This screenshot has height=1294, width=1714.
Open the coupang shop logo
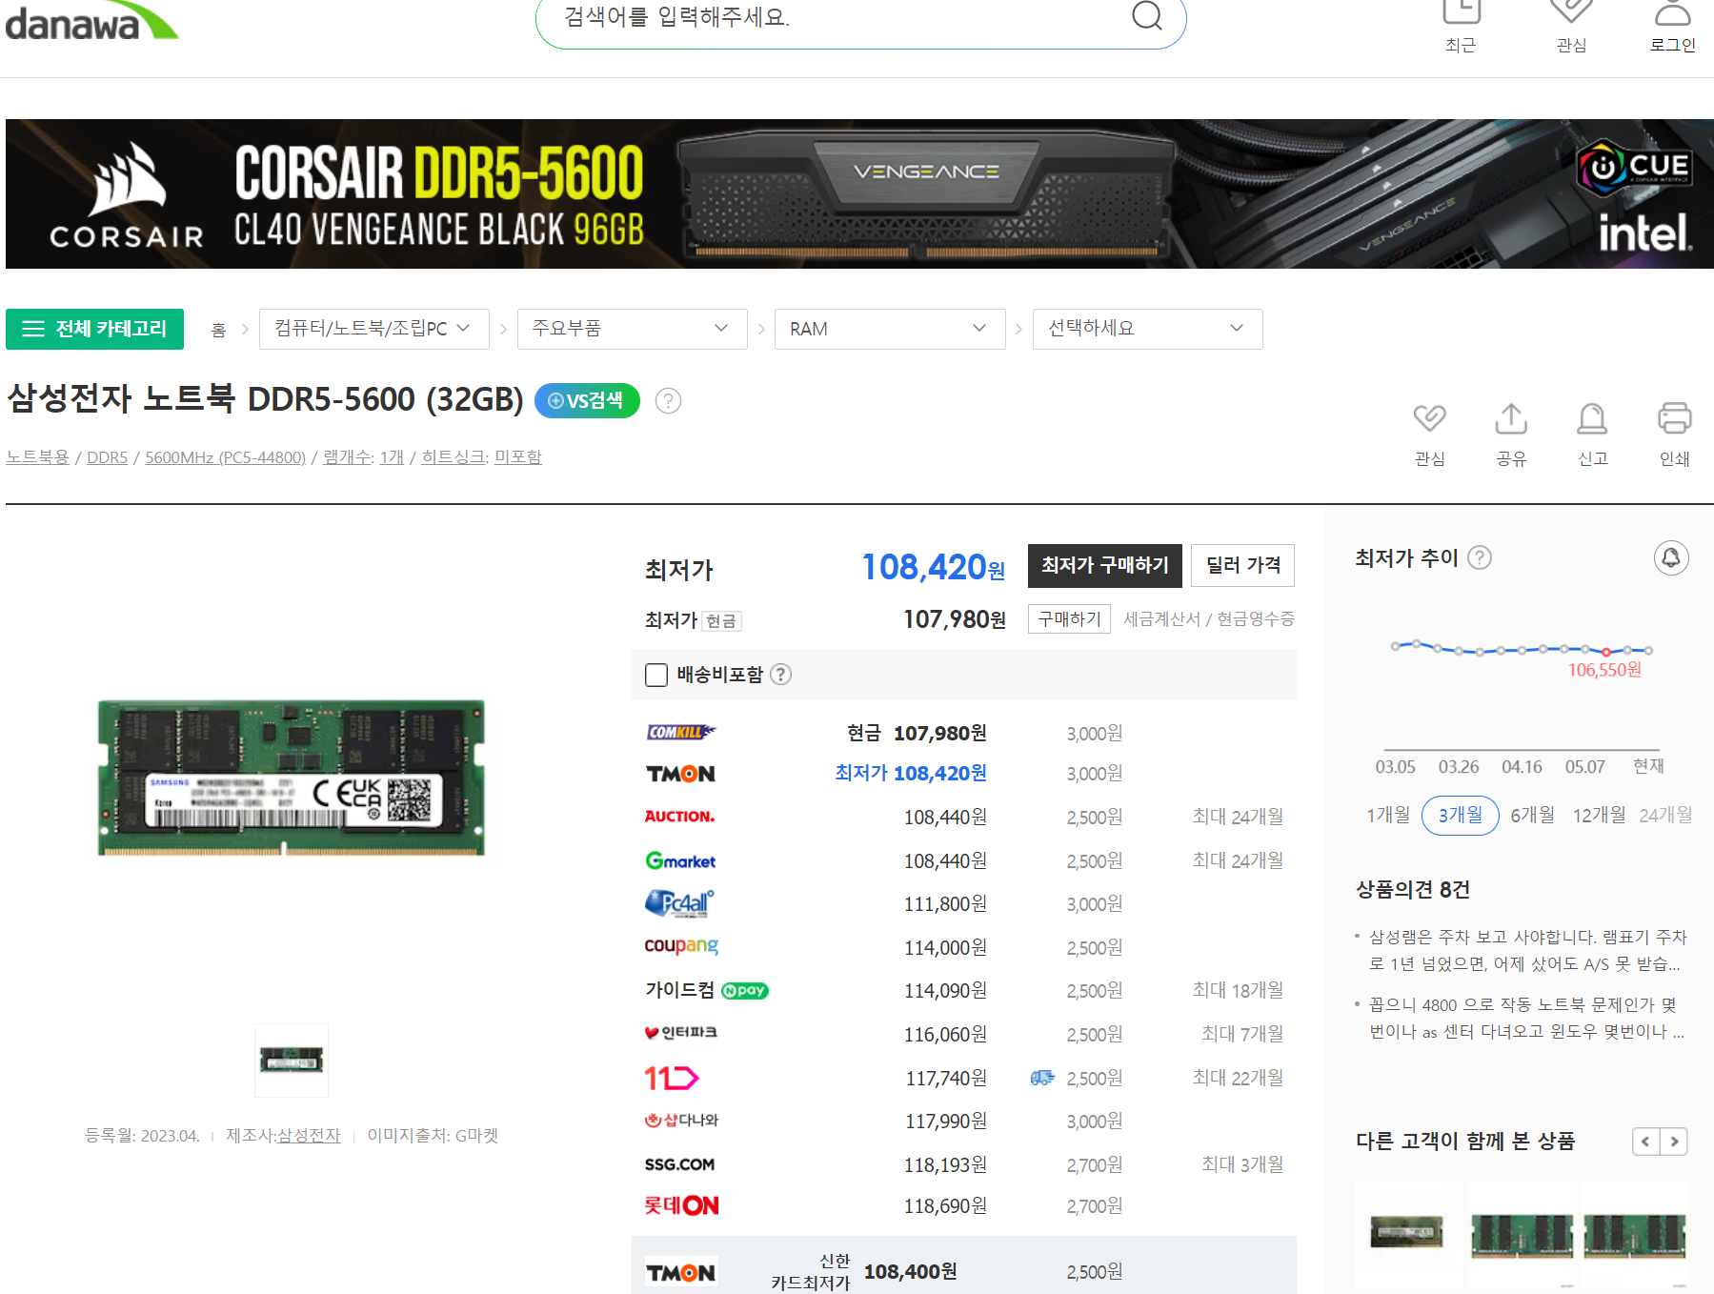point(681,946)
